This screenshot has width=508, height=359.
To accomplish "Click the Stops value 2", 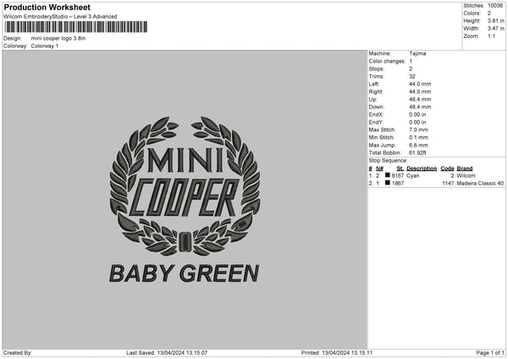I will (411, 69).
